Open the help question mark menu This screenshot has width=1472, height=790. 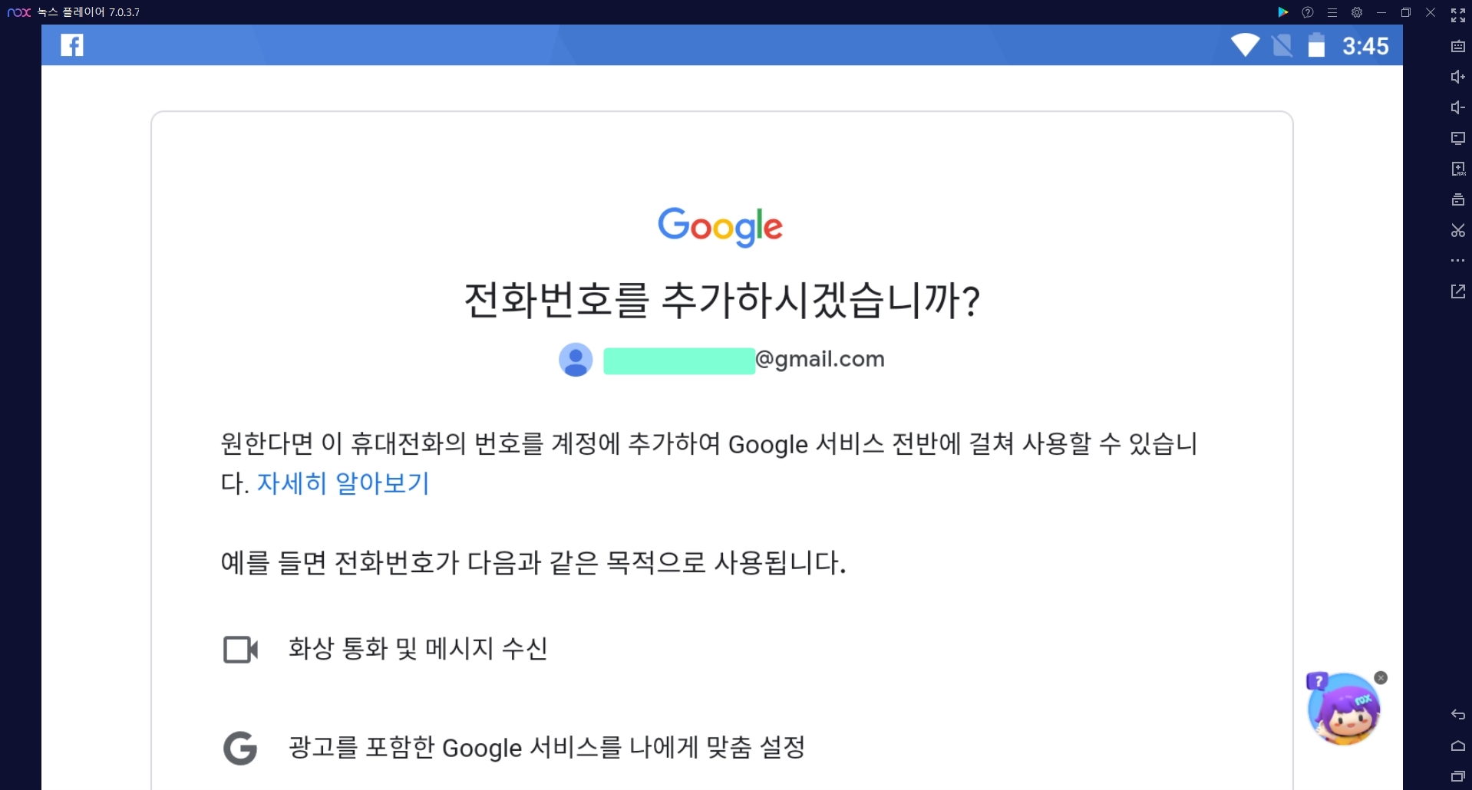(1307, 12)
